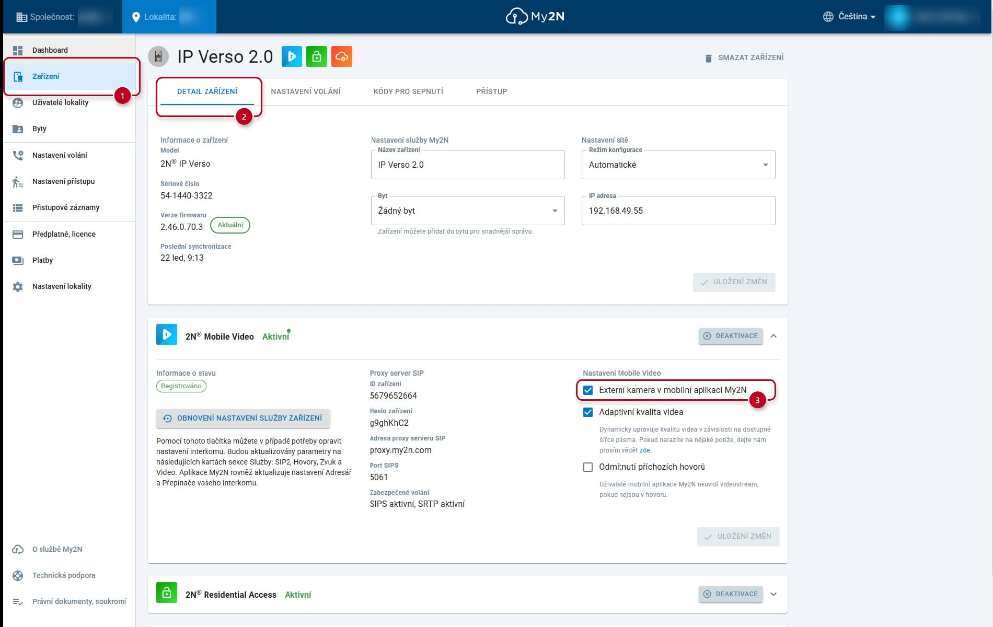Open Přístupové záznamy menu item
This screenshot has height=627, width=993.
(x=70, y=207)
